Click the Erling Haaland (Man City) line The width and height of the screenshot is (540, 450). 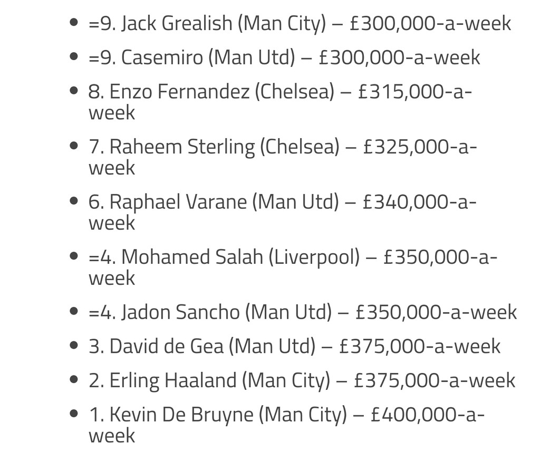(x=302, y=380)
